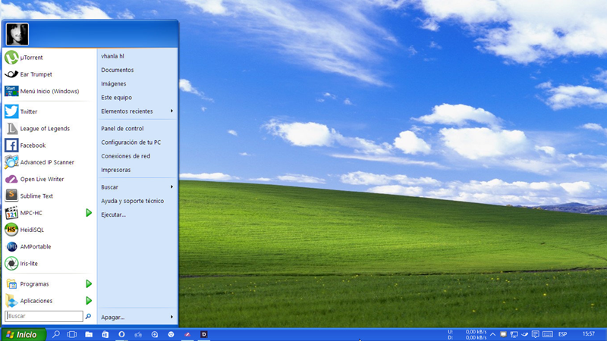Launch Sublime Text
Viewport: 607px width, 341px height.
pos(49,196)
